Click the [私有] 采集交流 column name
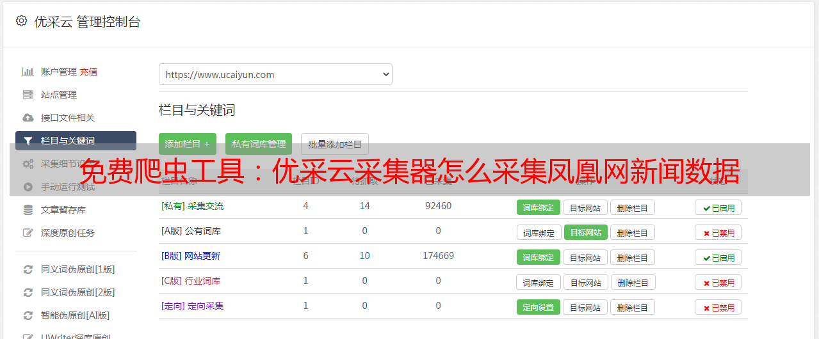 pos(193,206)
